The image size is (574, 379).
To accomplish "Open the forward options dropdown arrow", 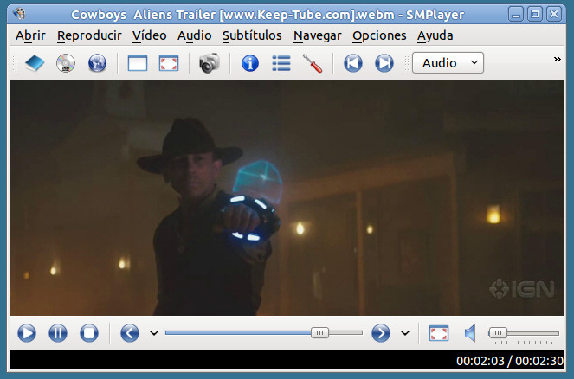I will coord(404,333).
